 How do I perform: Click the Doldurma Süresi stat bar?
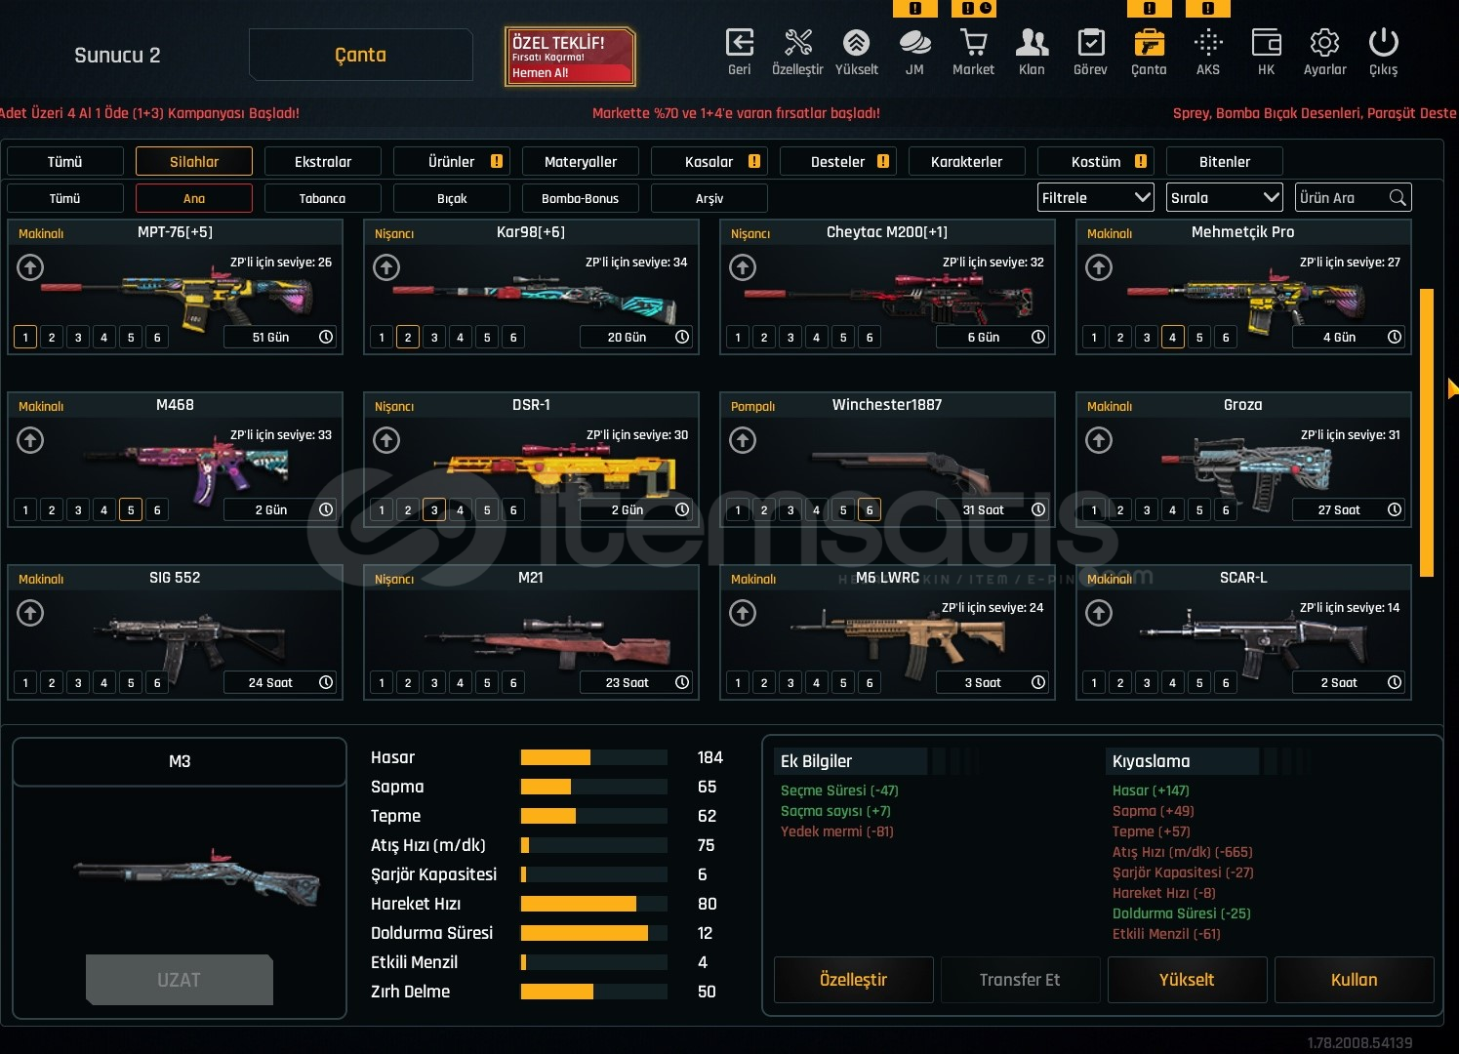pos(594,933)
